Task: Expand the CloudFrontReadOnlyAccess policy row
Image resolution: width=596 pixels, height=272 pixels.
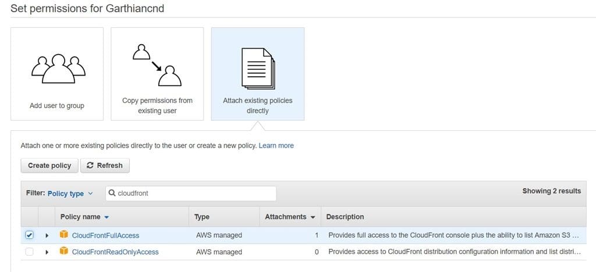Action: click(x=47, y=252)
